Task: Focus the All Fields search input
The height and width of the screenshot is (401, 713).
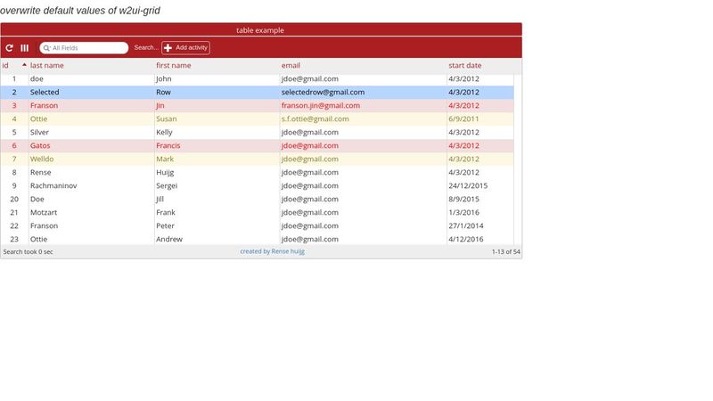Action: point(87,48)
